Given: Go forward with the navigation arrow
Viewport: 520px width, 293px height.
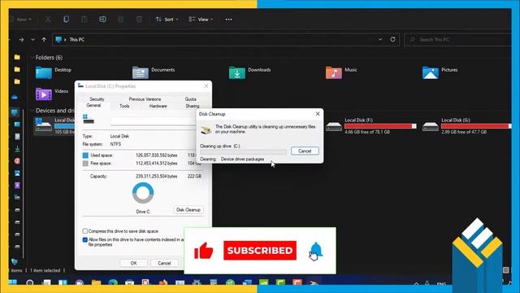Looking at the screenshot, I should (21, 40).
